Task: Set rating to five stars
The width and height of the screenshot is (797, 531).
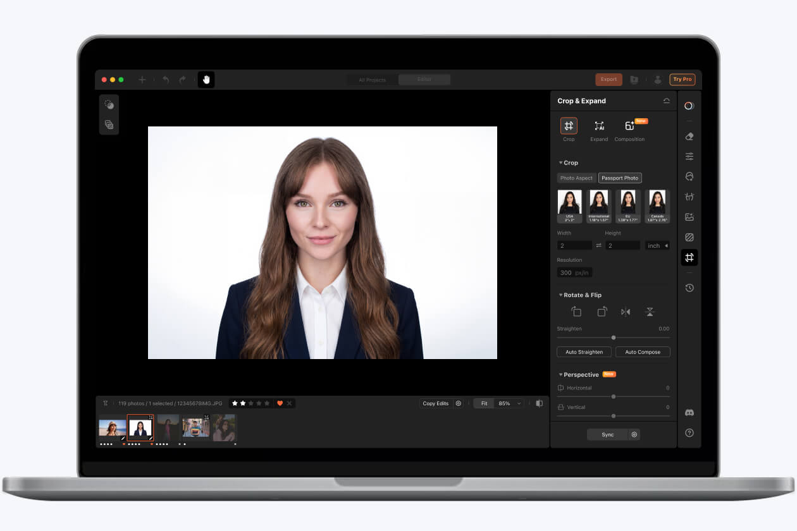Action: tap(267, 403)
